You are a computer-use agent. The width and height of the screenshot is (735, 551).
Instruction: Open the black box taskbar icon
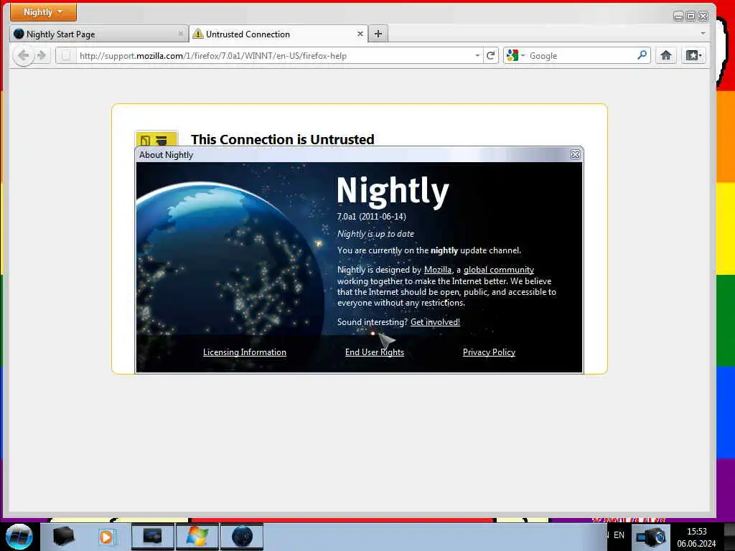[63, 537]
